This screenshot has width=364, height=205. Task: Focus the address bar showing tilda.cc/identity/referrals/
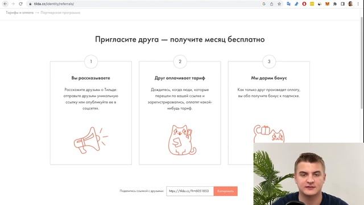click(144, 4)
